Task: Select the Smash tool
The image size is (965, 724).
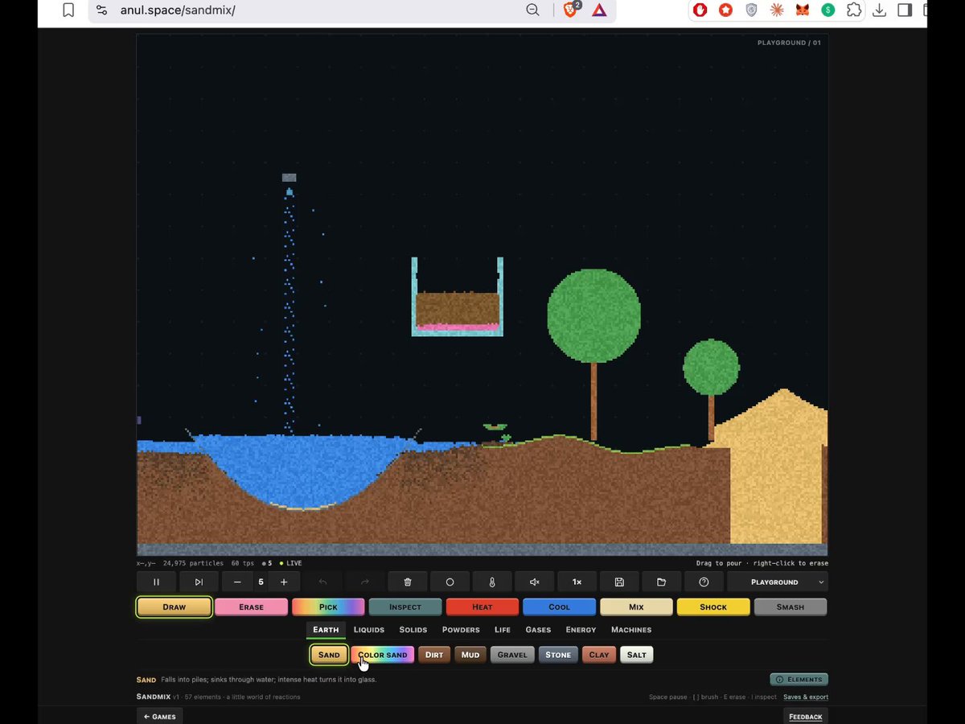Action: click(x=790, y=607)
